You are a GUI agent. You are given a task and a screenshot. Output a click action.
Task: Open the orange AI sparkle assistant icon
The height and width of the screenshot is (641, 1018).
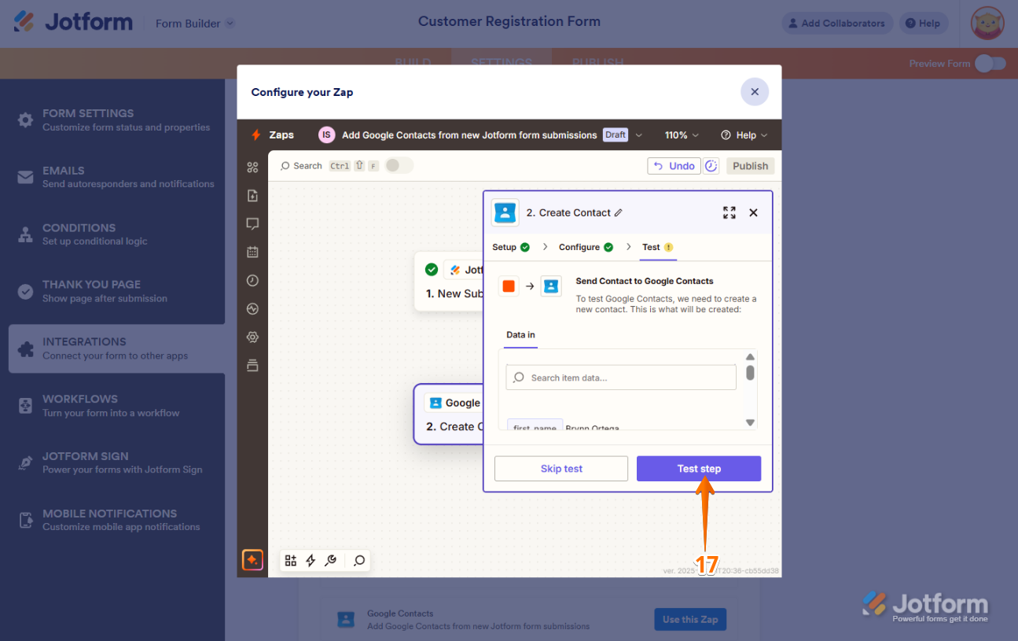click(252, 560)
